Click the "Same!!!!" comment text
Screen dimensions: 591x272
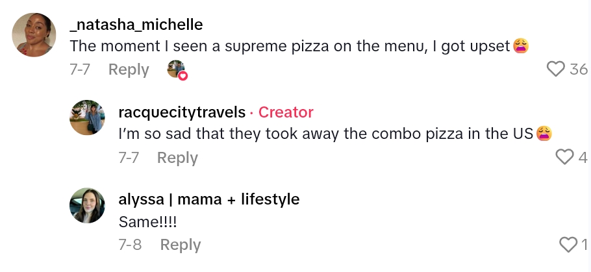tap(148, 221)
